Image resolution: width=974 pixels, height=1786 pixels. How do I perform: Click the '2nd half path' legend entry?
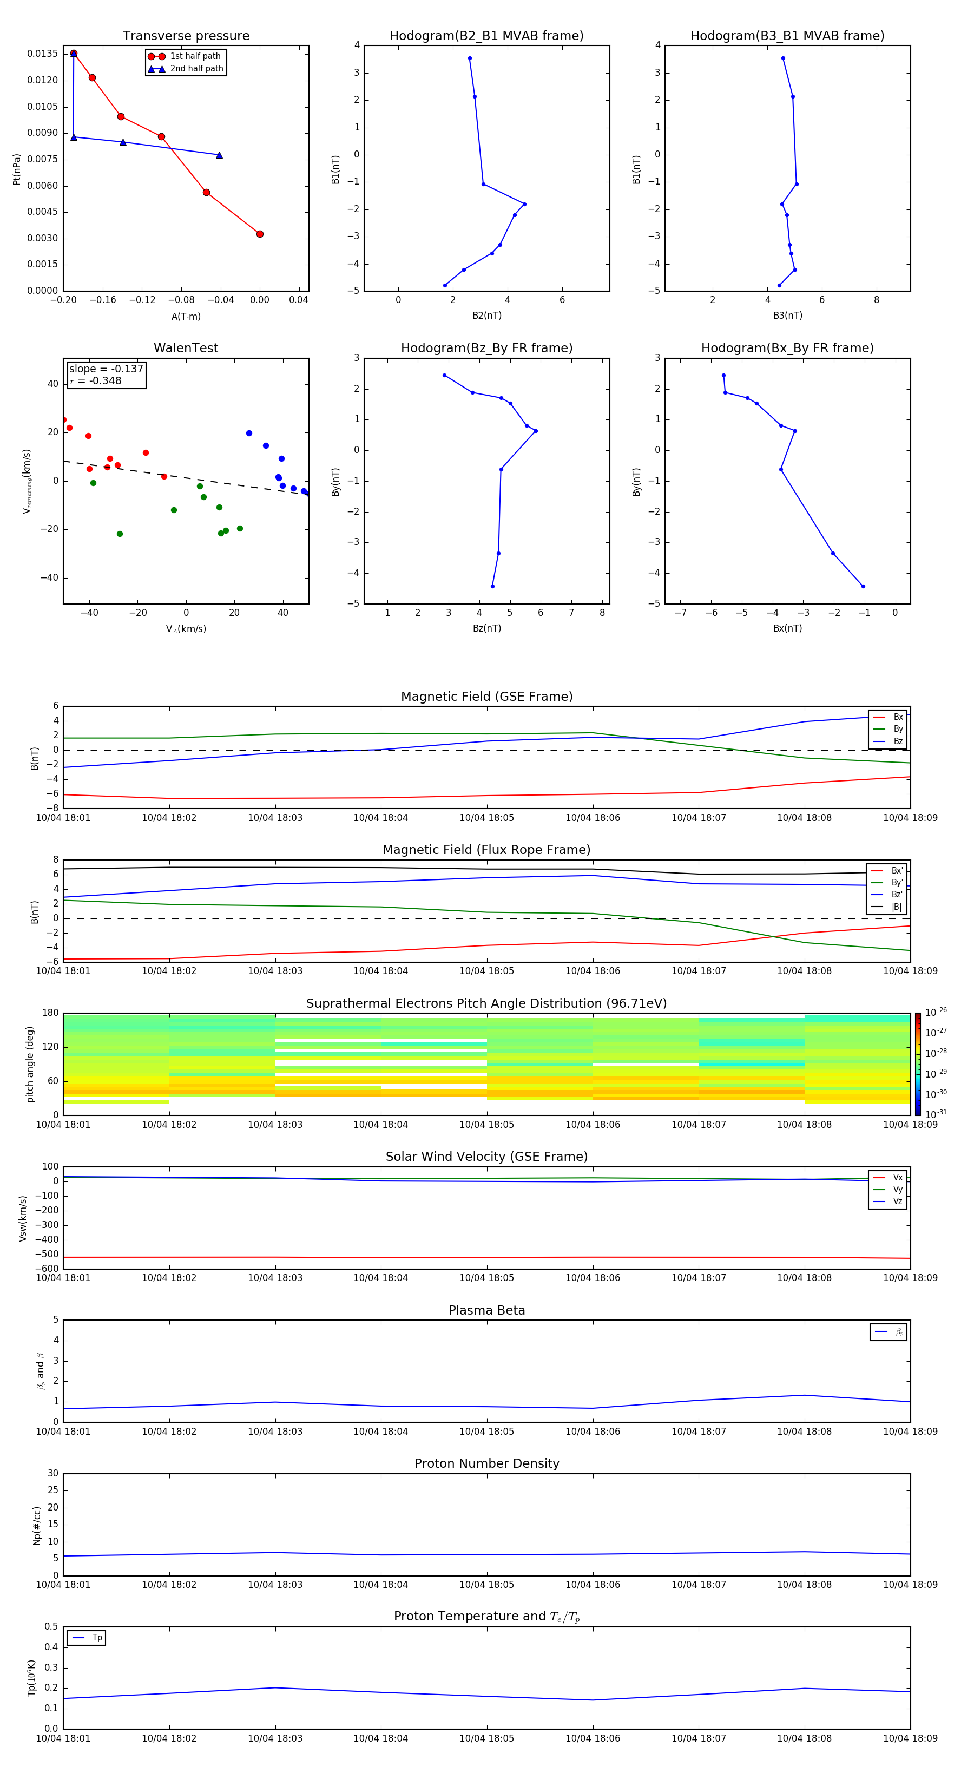185,69
